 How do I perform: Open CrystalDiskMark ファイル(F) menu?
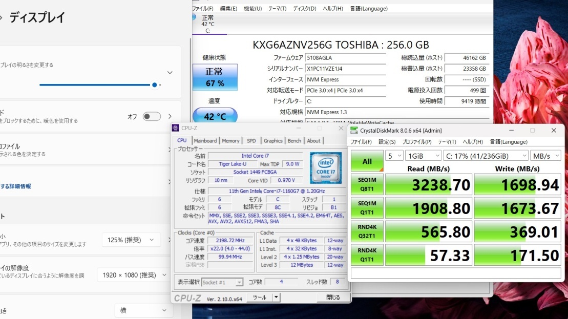(361, 142)
